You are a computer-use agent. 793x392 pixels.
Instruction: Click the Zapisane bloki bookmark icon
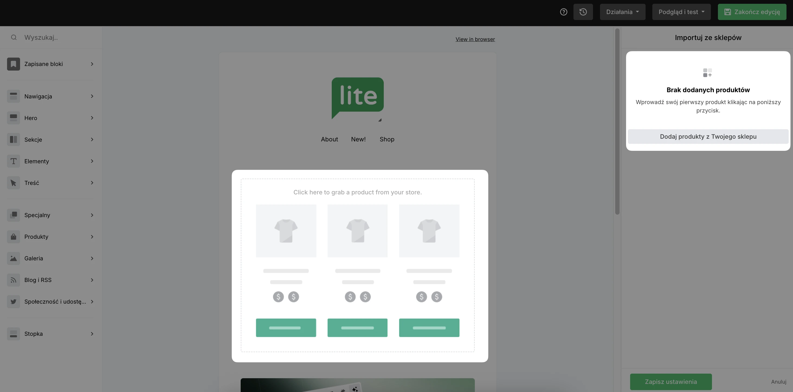[x=14, y=64]
